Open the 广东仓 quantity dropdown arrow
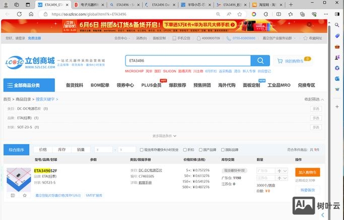The height and width of the screenshot is (220, 344). point(285,171)
